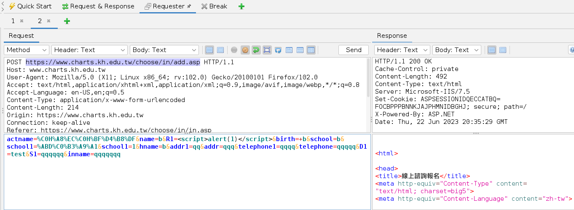Viewport: 574px width, 210px height.
Task: Toggle the fix content length icon
Action: point(267,50)
